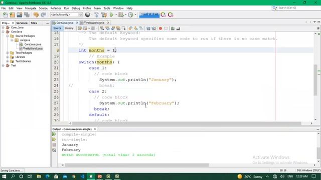Screen dimensions: 321x180
Task: Click the New Project toolbar icon
Action: [12, 14]
